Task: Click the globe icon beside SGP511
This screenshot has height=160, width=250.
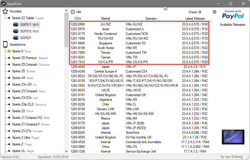Action: click(16, 25)
